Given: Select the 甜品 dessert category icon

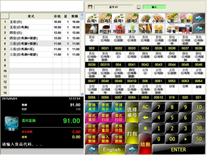Looking at the screenshot, I should coord(158,29).
